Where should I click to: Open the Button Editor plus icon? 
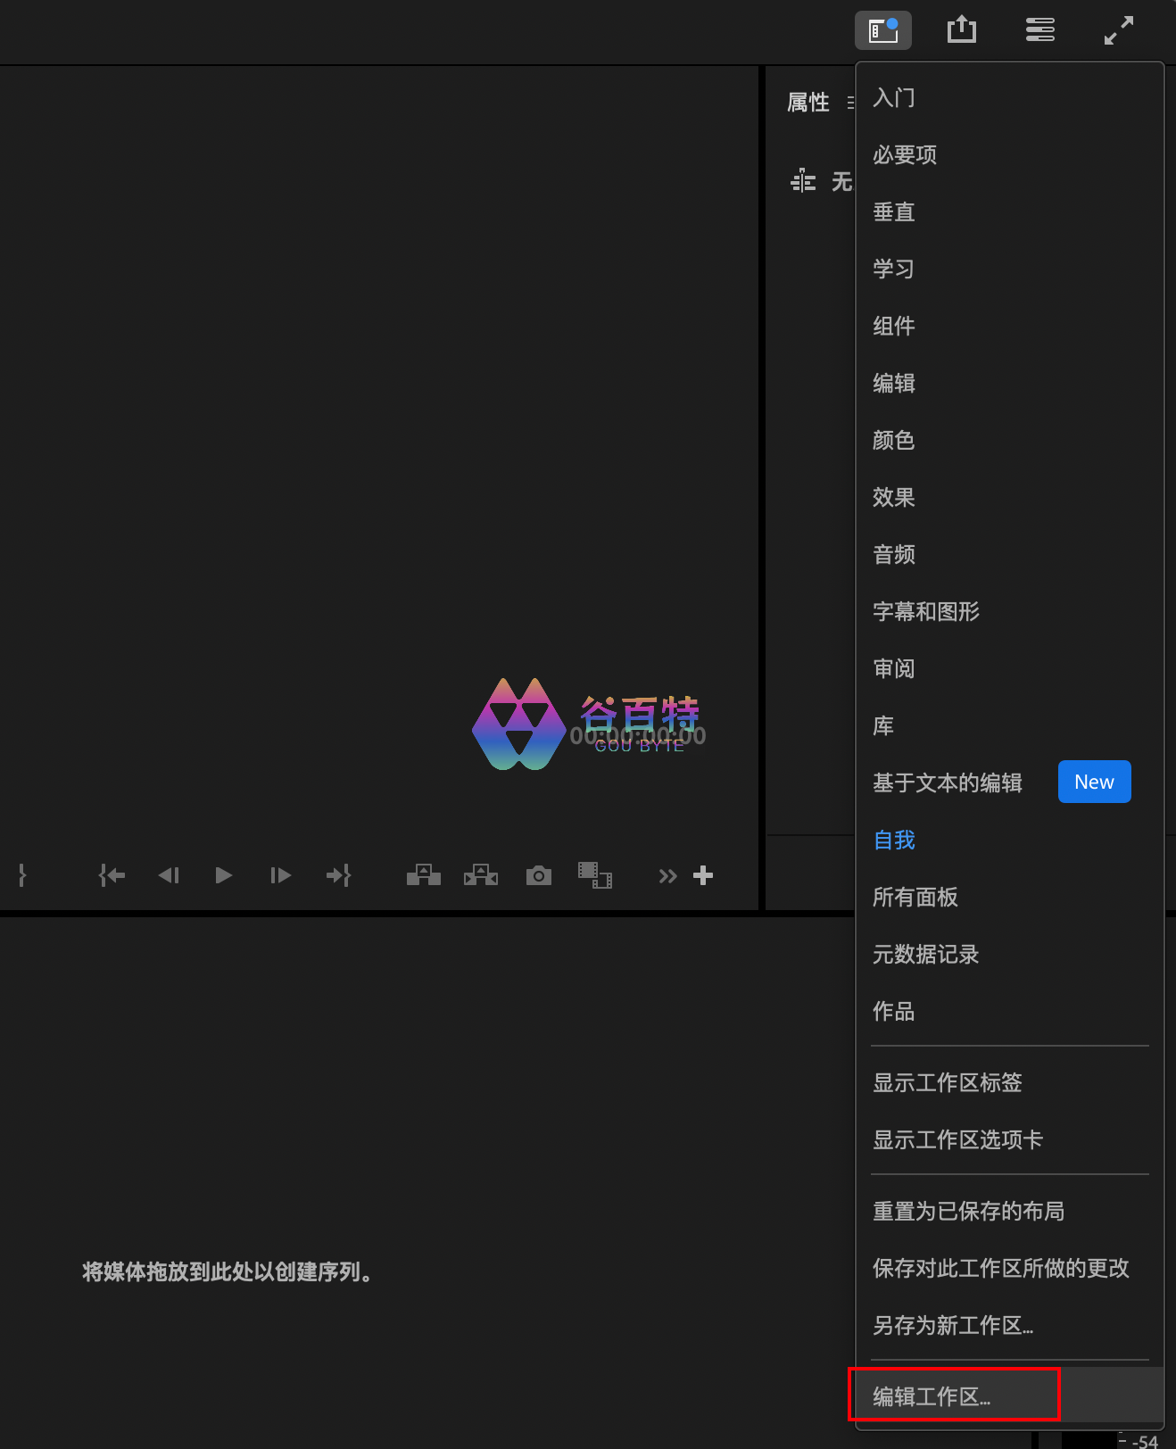pyautogui.click(x=703, y=875)
